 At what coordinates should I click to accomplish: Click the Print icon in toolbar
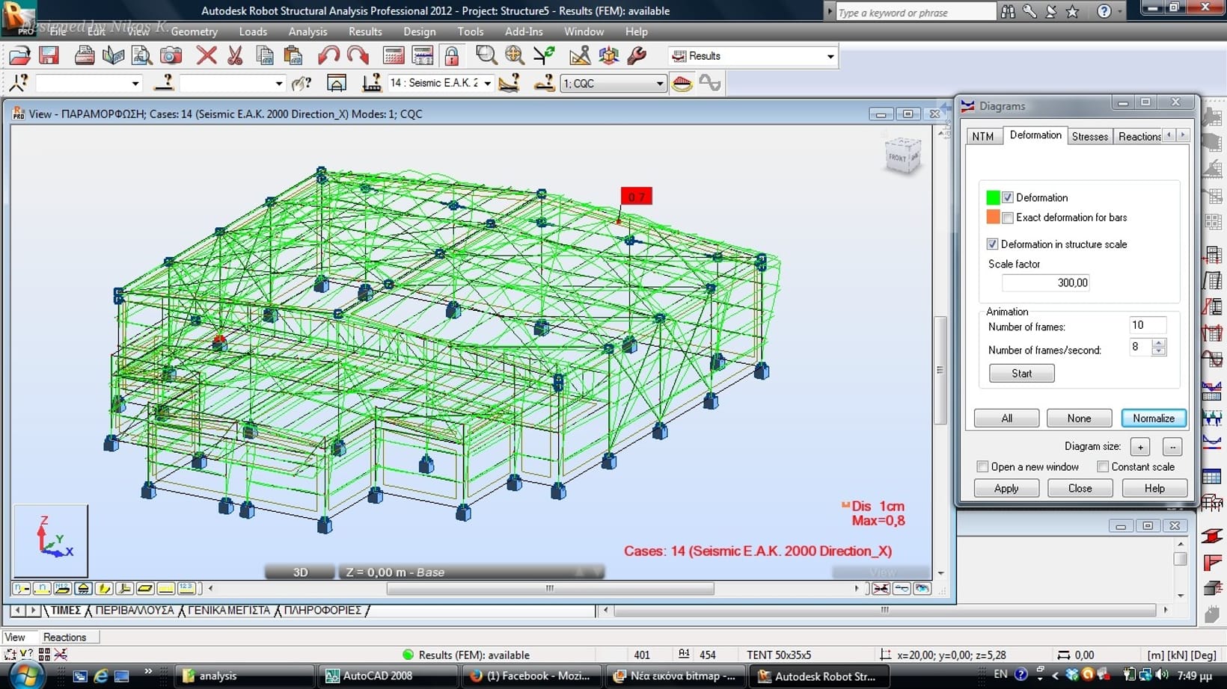coord(85,56)
